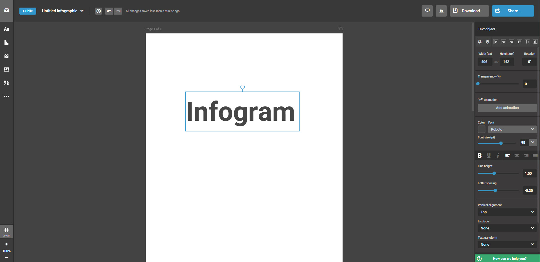This screenshot has width=540, height=262.
Task: Toggle bold formatting
Action: [480, 156]
